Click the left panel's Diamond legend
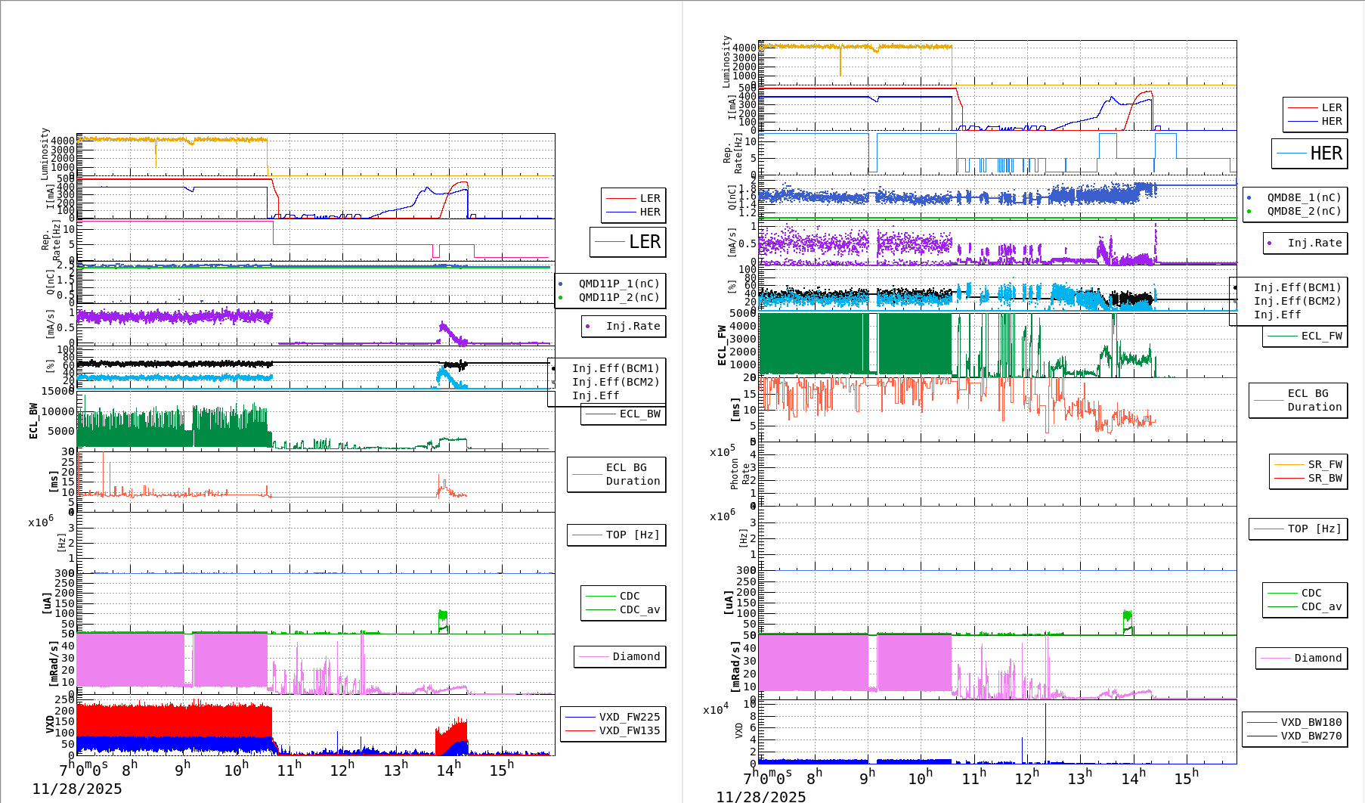1365x803 pixels. click(x=620, y=656)
